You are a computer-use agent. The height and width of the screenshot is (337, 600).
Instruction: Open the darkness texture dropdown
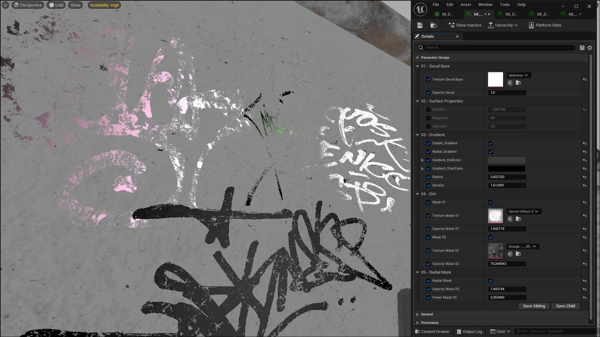518,75
